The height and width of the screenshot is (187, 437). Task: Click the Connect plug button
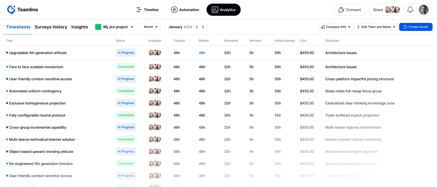pos(349,10)
